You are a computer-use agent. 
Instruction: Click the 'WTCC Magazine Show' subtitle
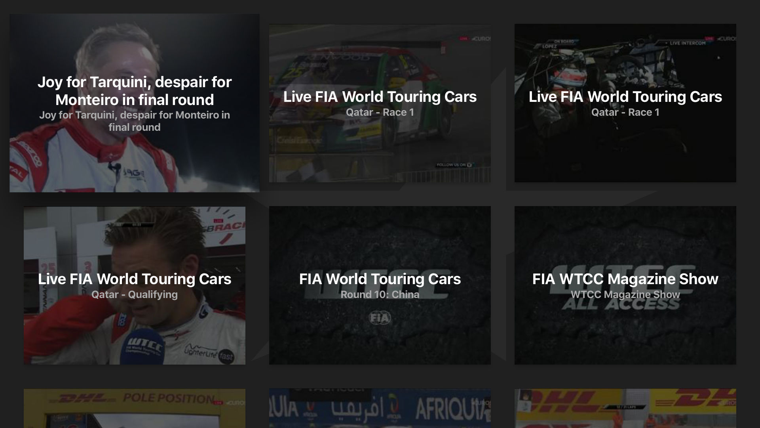click(625, 295)
